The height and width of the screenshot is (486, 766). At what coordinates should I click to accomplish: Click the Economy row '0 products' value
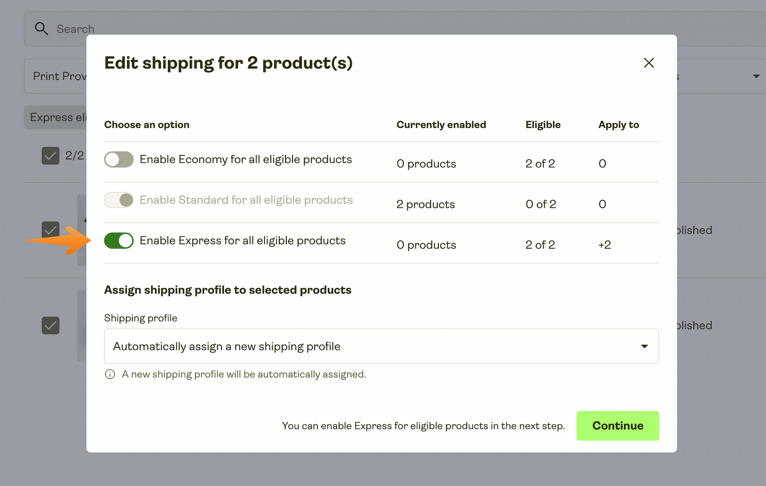(x=426, y=163)
